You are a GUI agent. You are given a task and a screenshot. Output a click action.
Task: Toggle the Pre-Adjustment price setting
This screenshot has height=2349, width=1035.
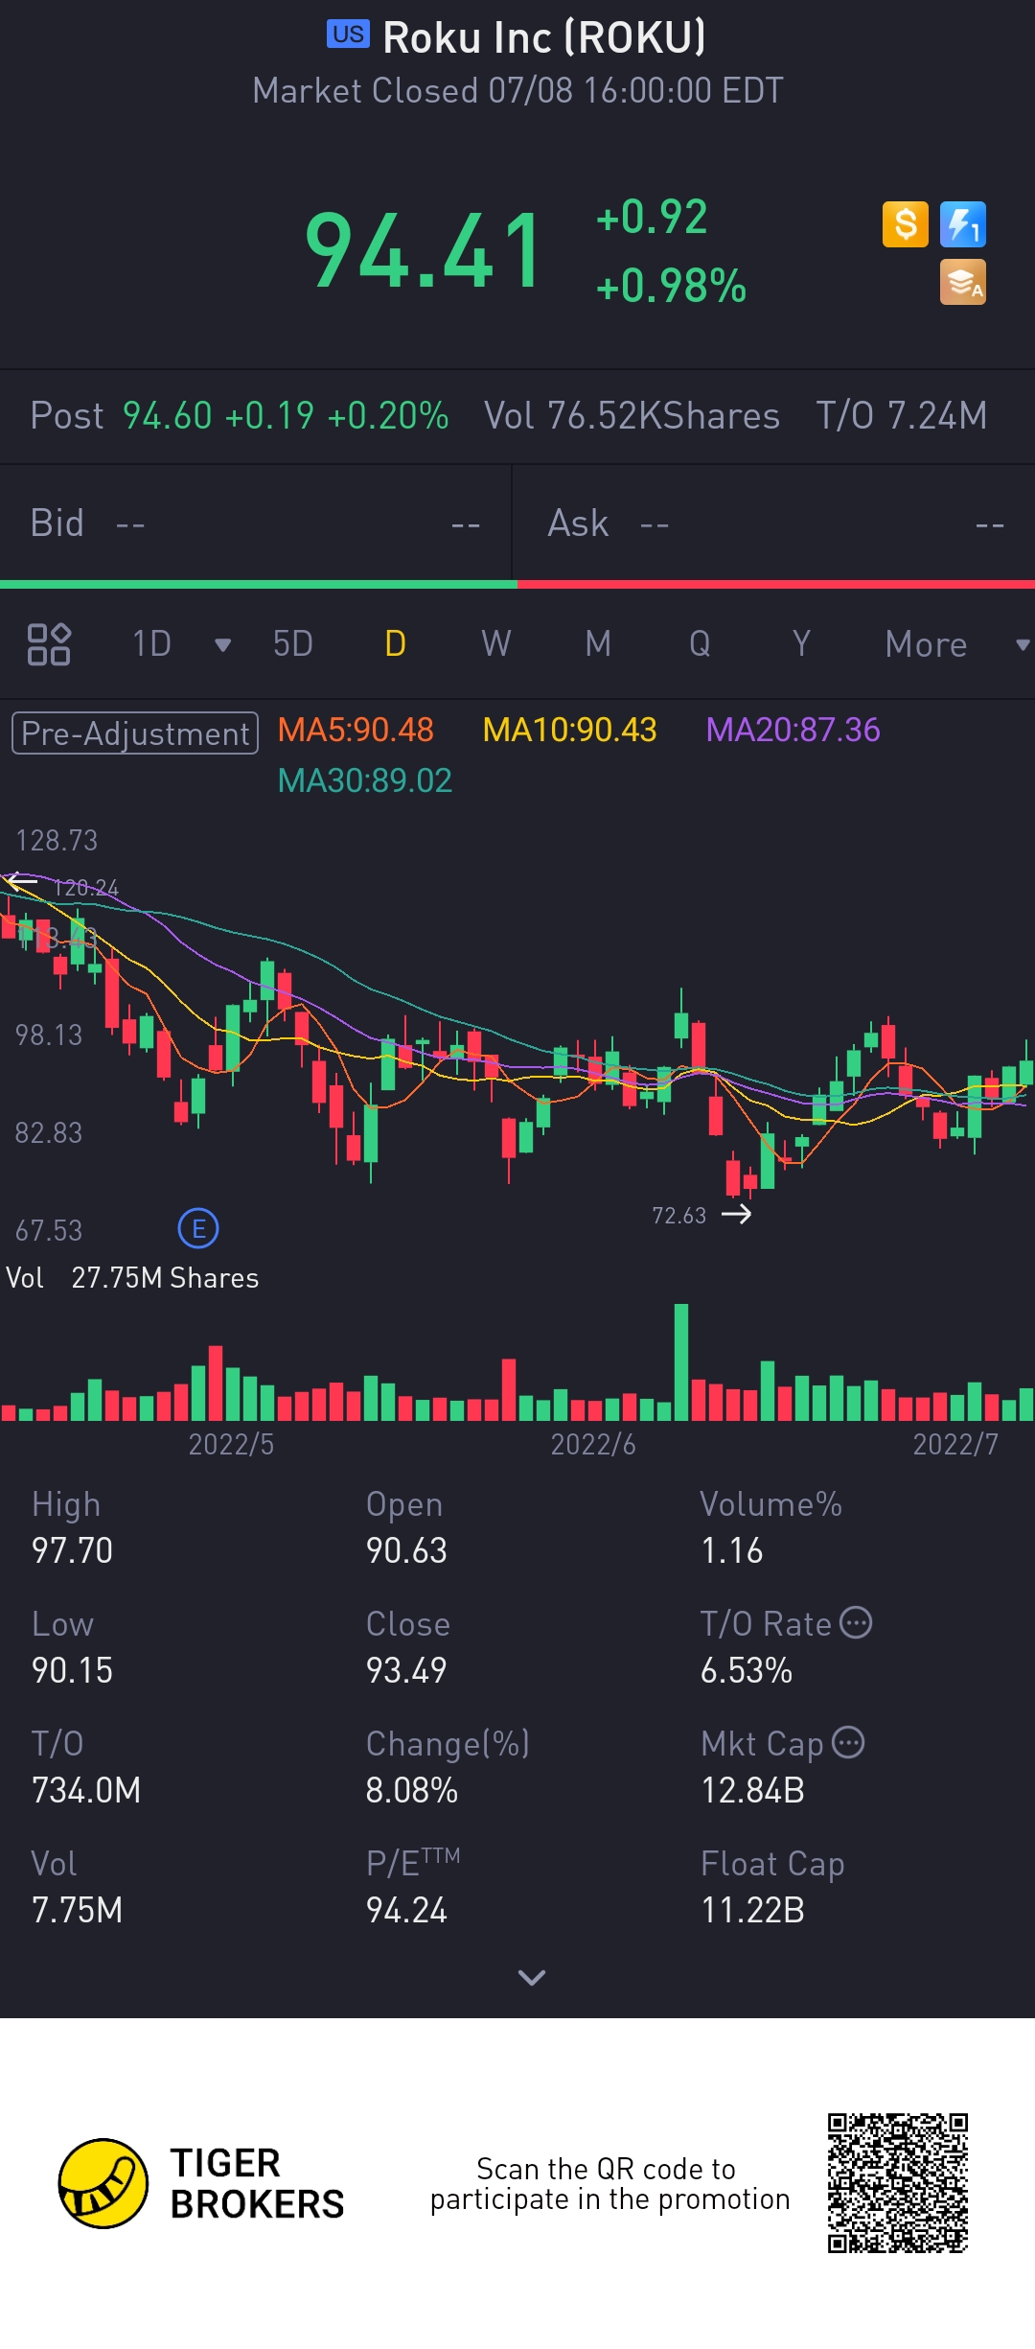(x=135, y=733)
